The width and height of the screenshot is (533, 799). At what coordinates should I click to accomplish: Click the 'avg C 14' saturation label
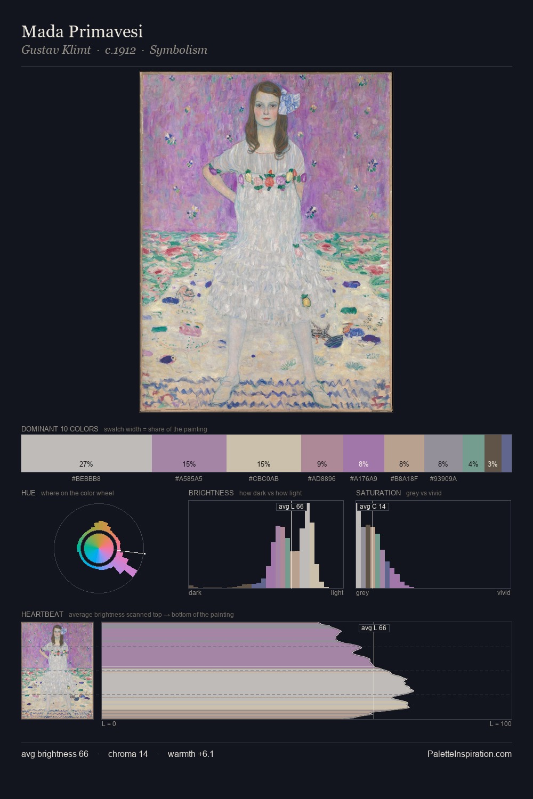373,506
